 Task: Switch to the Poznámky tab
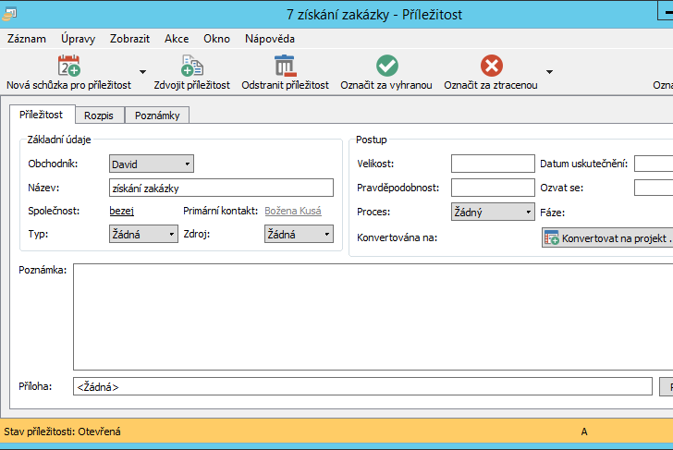157,116
